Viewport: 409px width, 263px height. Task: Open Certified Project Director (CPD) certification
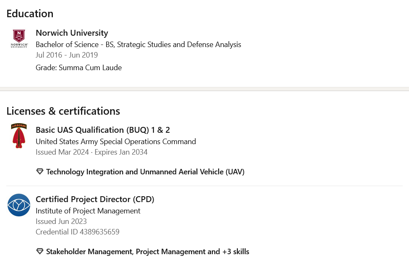pyautogui.click(x=95, y=199)
